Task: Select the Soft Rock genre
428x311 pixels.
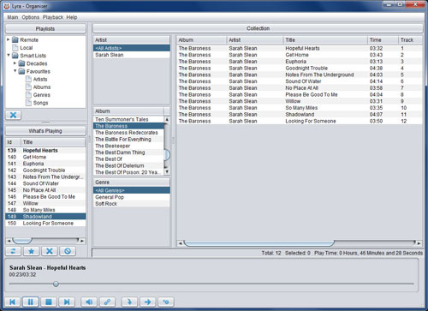Action: point(132,204)
